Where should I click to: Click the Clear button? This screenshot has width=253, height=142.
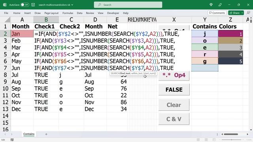(x=174, y=105)
